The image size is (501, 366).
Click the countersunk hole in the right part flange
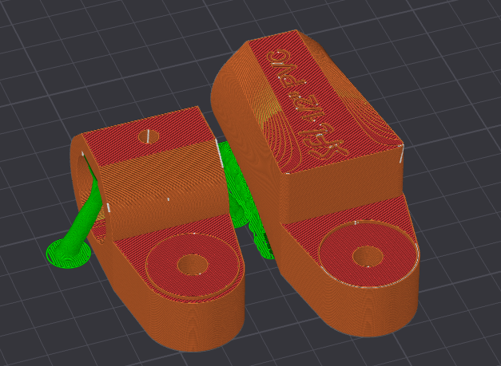(x=367, y=257)
